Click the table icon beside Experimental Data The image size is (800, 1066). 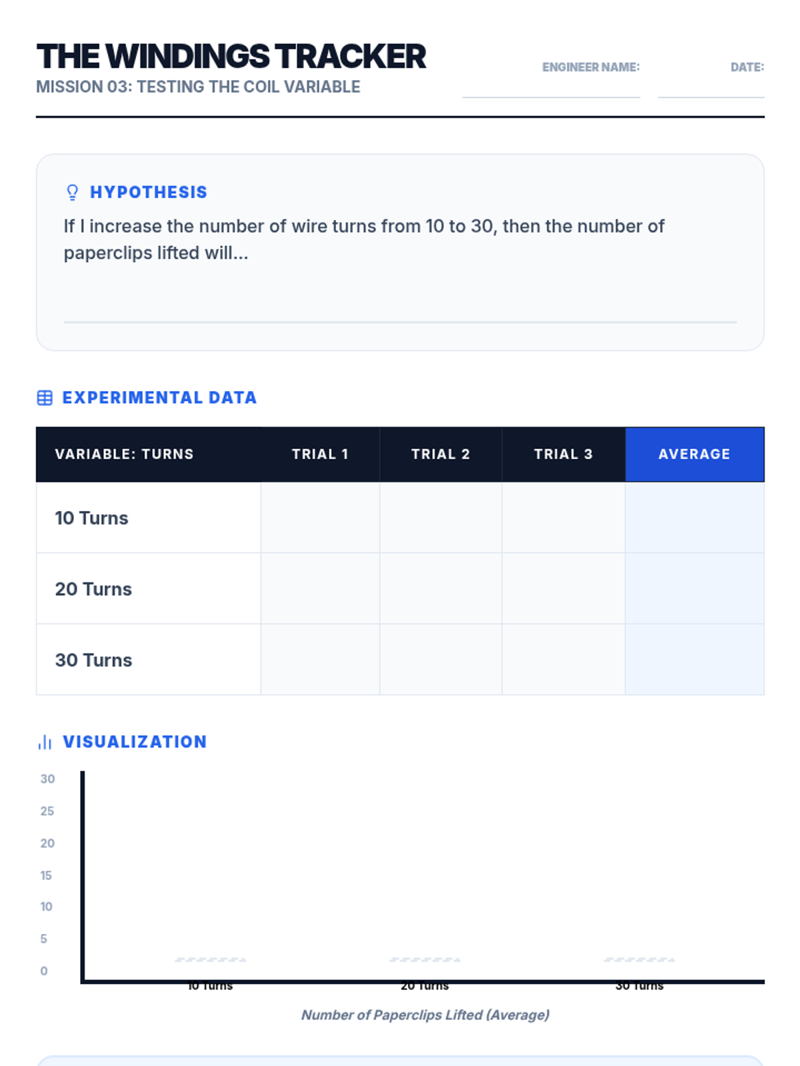(x=45, y=398)
